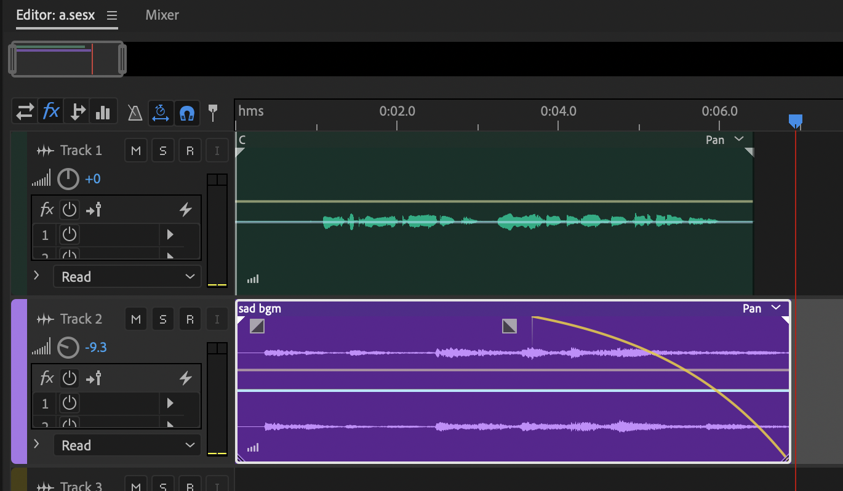Expand Track 2 automation lanes chevron
The height and width of the screenshot is (491, 843).
(36, 444)
